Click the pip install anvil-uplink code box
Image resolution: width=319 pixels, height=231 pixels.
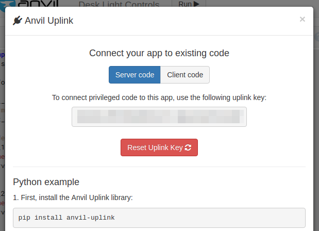[x=159, y=218]
